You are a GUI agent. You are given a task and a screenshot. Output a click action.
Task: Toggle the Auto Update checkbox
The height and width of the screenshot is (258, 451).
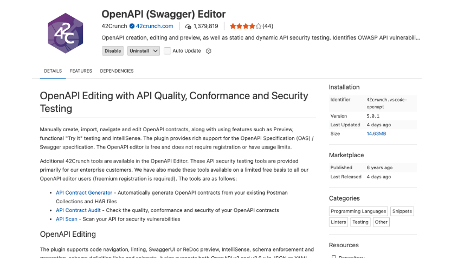167,51
